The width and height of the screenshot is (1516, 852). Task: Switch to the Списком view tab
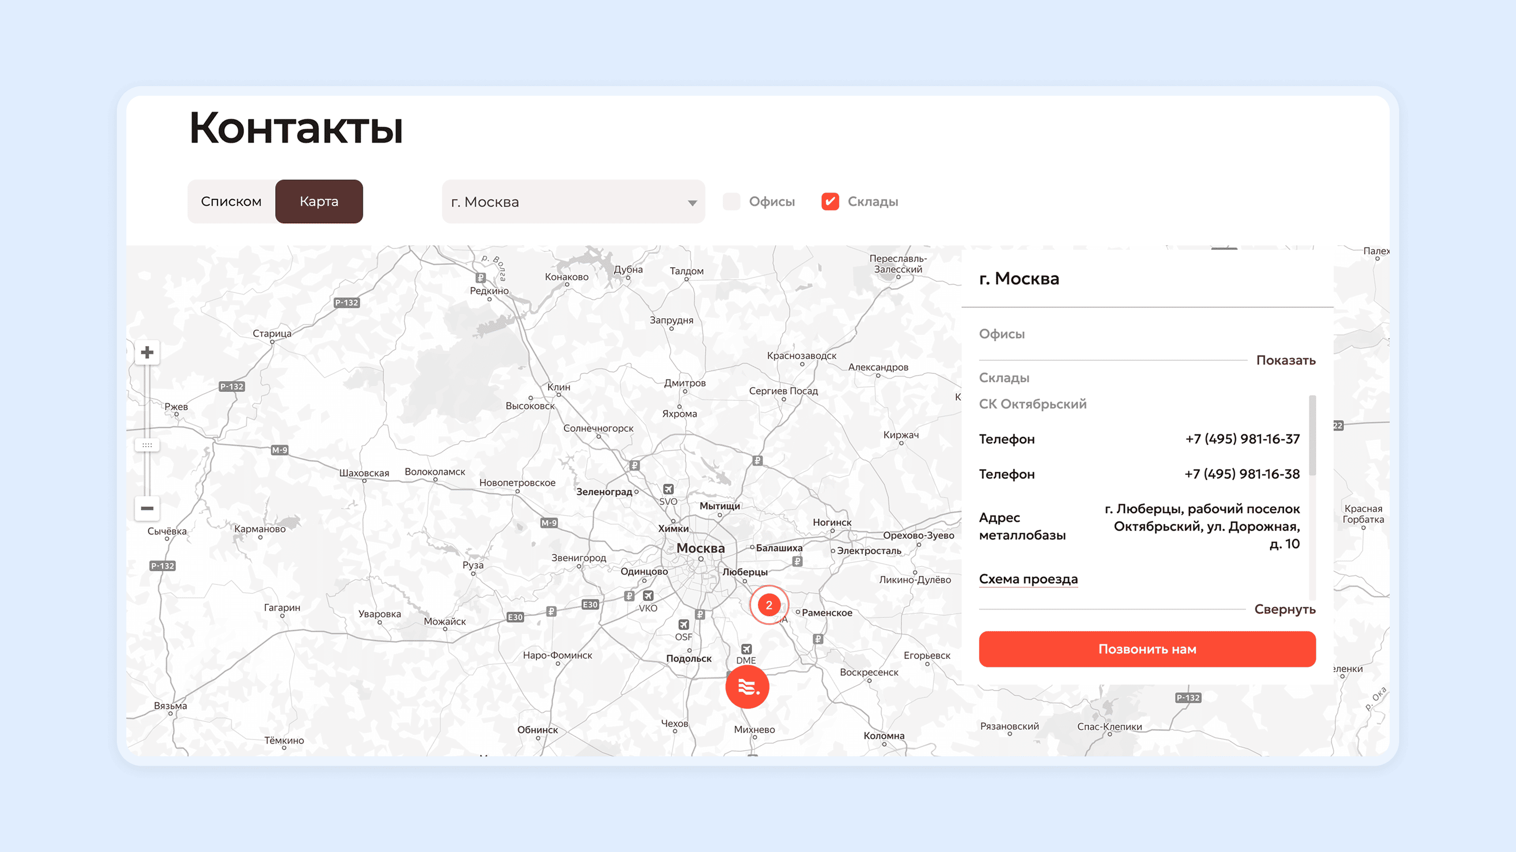(231, 201)
